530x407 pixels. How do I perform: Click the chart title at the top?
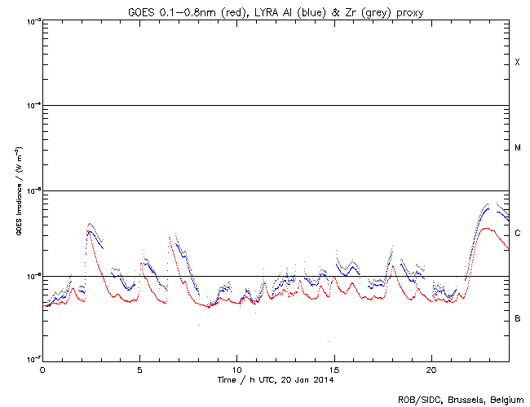pos(275,8)
